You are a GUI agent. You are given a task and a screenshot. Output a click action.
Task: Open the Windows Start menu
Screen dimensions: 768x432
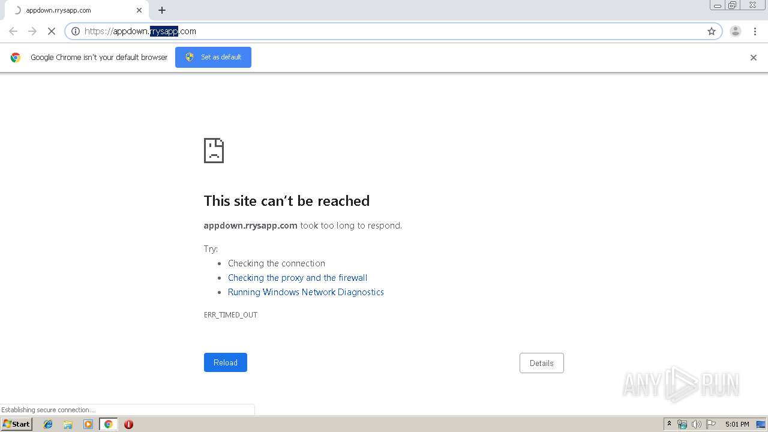[x=16, y=424]
